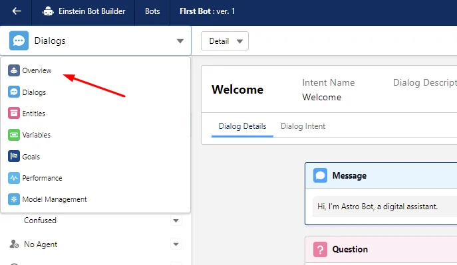Click the back arrow icon
Image resolution: width=457 pixels, height=265 pixels.
click(x=17, y=11)
